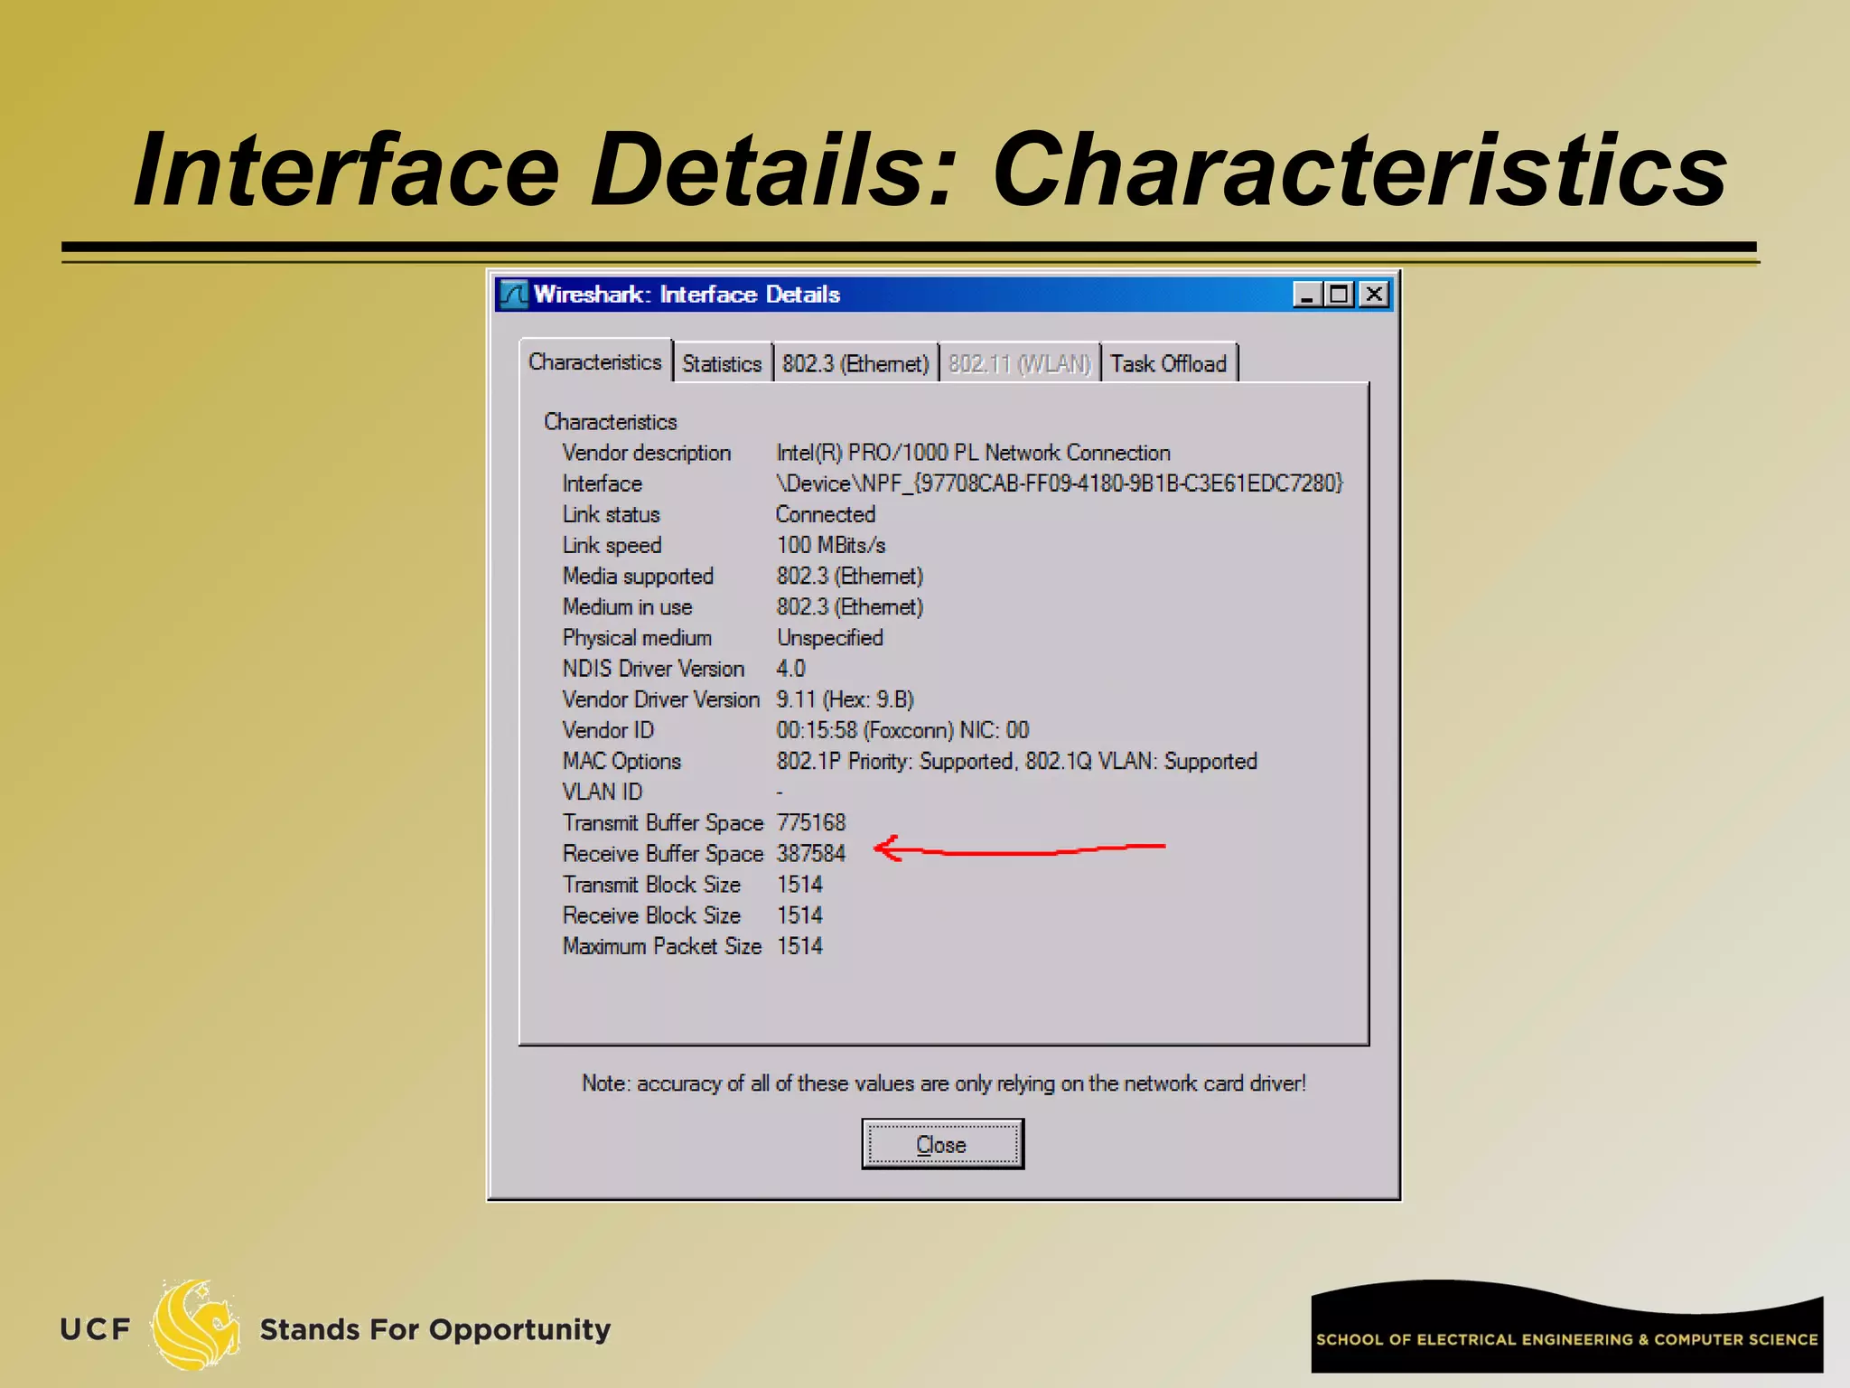Screen dimensions: 1850x1388
Task: Click the Wireshark fin icon in title bar
Action: (514, 295)
